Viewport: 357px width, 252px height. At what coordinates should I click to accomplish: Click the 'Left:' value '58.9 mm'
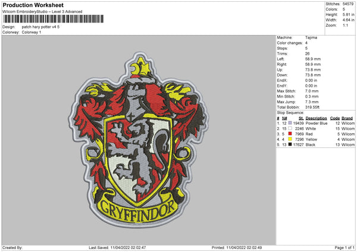pyautogui.click(x=312, y=59)
